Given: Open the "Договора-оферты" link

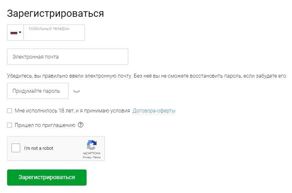Looking at the screenshot, I should 154,111.
